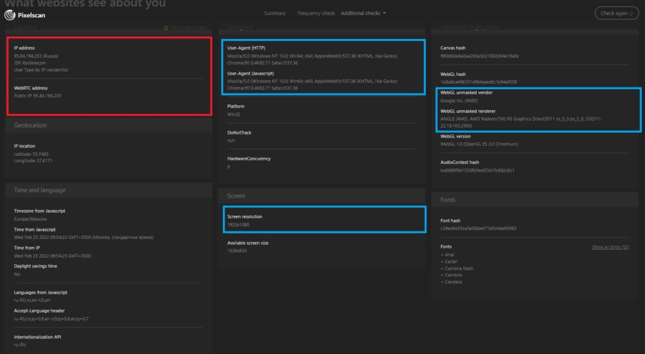Click the Screen section header
Image resolution: width=645 pixels, height=354 pixels.
(236, 196)
